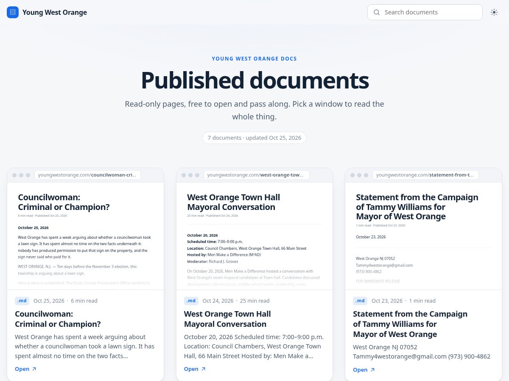The image size is (509, 381).
Task: Click the west-orange-tow… URL bar
Action: (256, 175)
